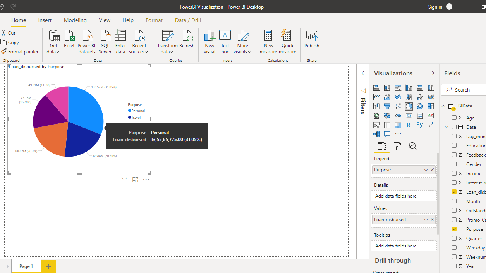Publish the report

(x=312, y=39)
